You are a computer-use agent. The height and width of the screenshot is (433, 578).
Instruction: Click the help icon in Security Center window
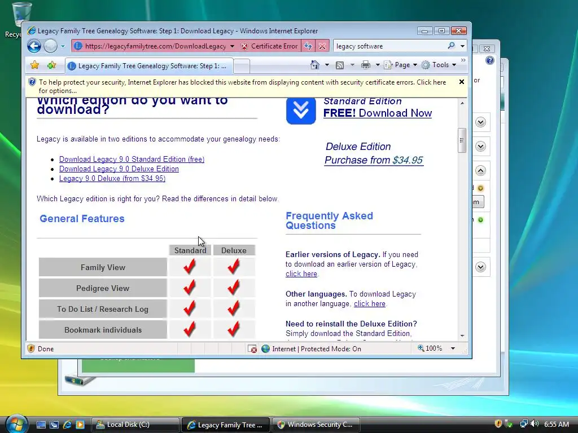tap(489, 60)
